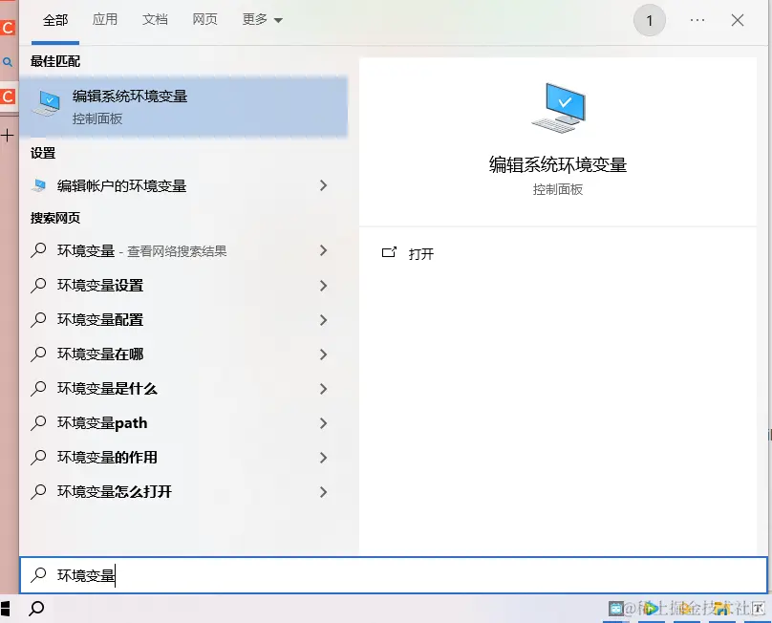Click into the search box containing 环境变量
772x623 pixels.
tap(394, 575)
